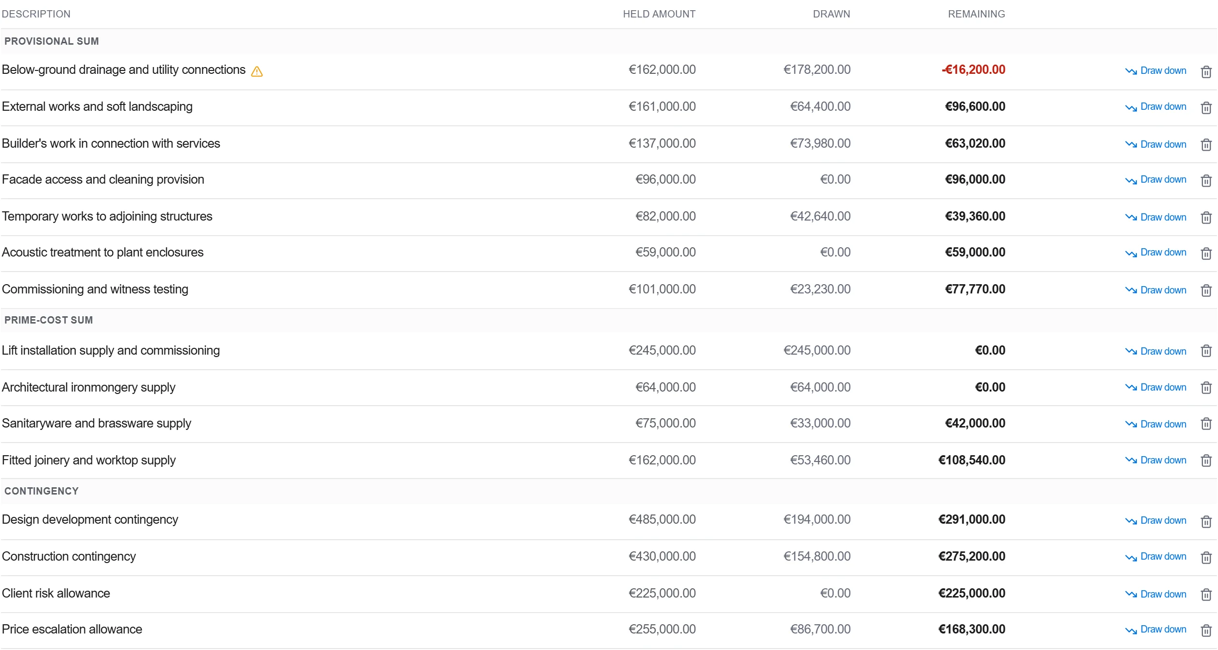
Task: Draw down Construction contingency
Action: coord(1155,557)
